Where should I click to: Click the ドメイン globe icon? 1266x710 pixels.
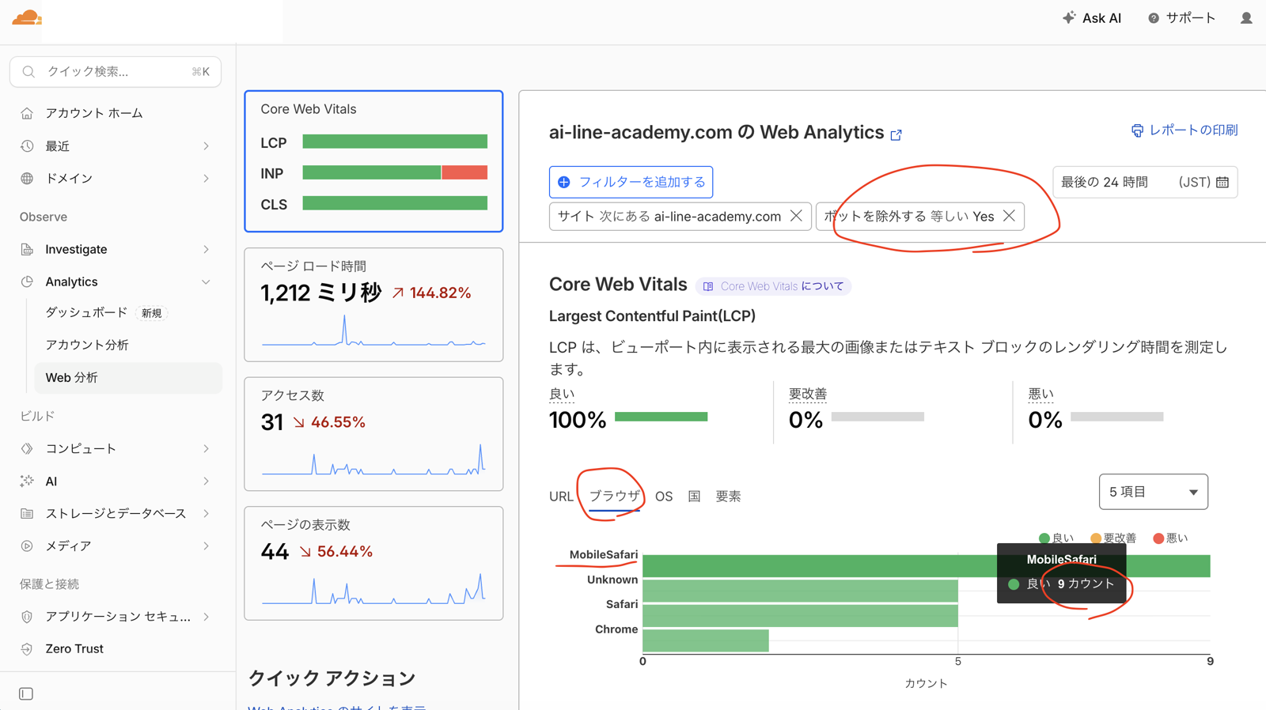point(27,178)
